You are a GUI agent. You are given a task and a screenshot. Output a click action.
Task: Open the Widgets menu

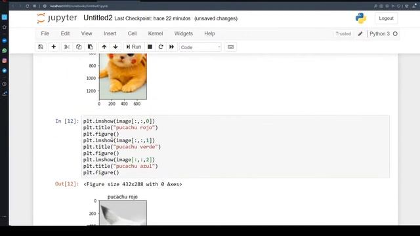tap(184, 33)
